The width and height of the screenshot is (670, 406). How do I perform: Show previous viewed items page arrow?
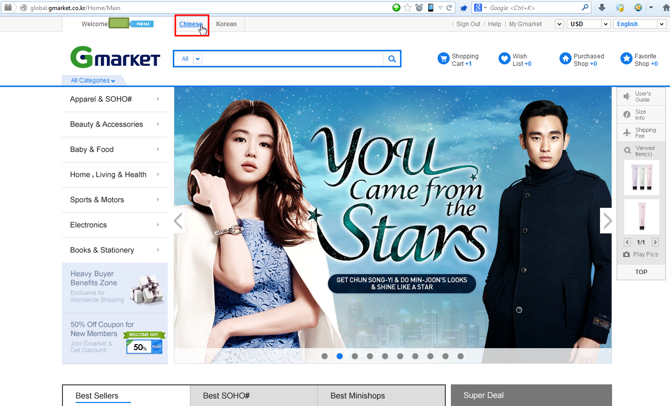[x=627, y=242]
